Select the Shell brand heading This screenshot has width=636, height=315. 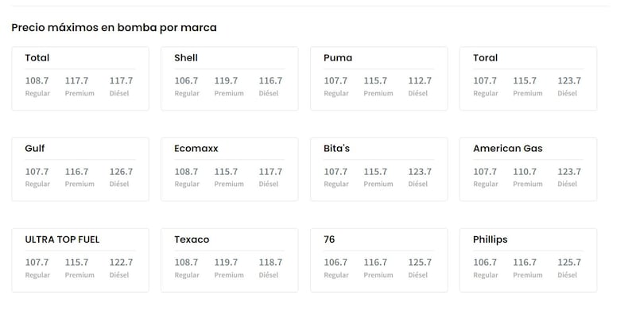[x=186, y=57]
